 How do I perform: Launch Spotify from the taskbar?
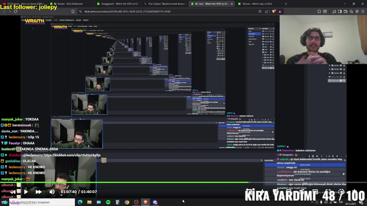click(108, 202)
